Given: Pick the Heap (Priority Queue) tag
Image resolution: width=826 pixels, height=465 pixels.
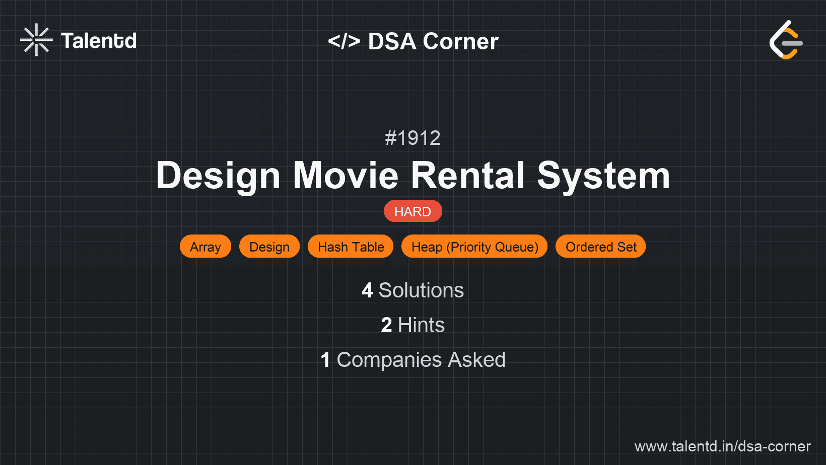Looking at the screenshot, I should coord(474,247).
